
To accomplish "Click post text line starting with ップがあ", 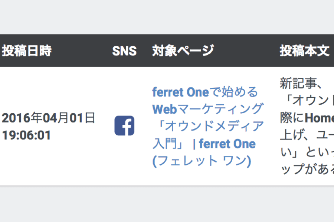I will tap(307, 169).
